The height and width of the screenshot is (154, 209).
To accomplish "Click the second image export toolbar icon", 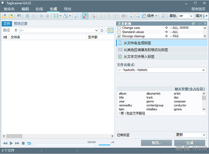I will [137, 16].
